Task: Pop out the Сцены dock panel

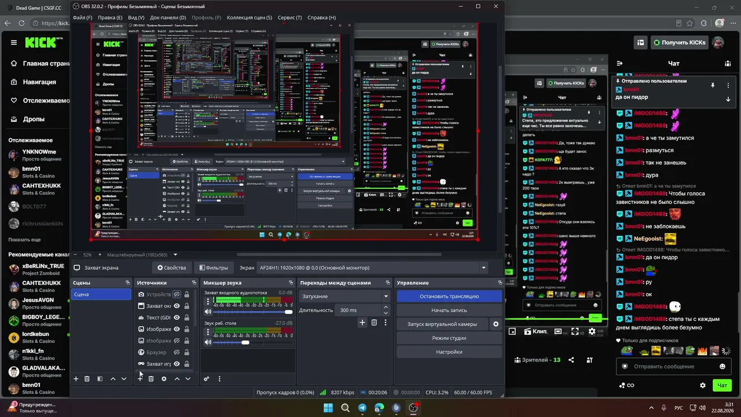Action: [x=127, y=283]
